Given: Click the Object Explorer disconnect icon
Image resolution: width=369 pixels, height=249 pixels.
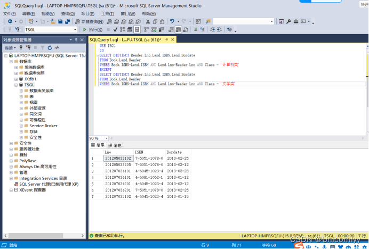Looking at the screenshot, I should point(28,48).
